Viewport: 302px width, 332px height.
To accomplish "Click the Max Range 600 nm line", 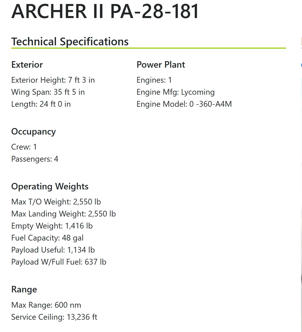I will (x=46, y=305).
